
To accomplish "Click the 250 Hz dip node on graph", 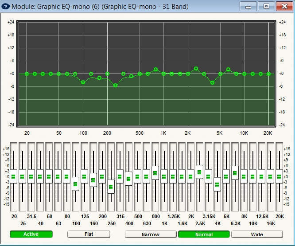I will [116, 86].
